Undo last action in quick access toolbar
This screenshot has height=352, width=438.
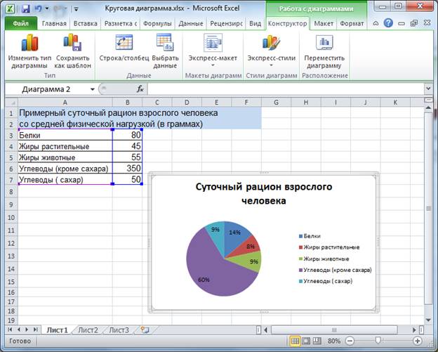[x=38, y=8]
